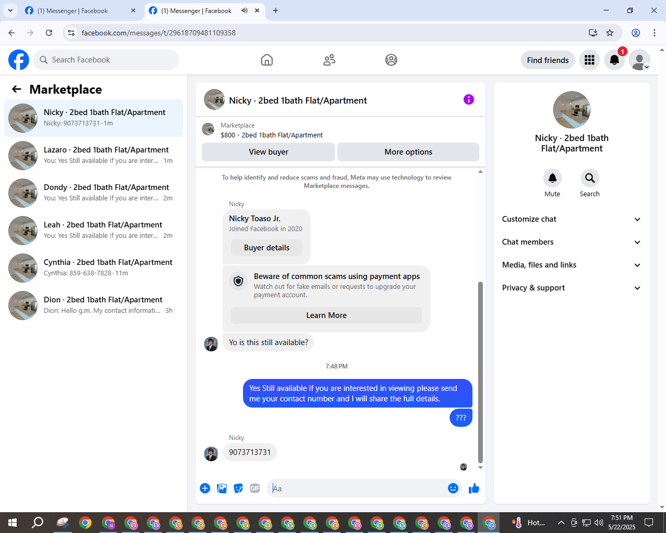Open the notifications bell
The width and height of the screenshot is (666, 533).
614,60
